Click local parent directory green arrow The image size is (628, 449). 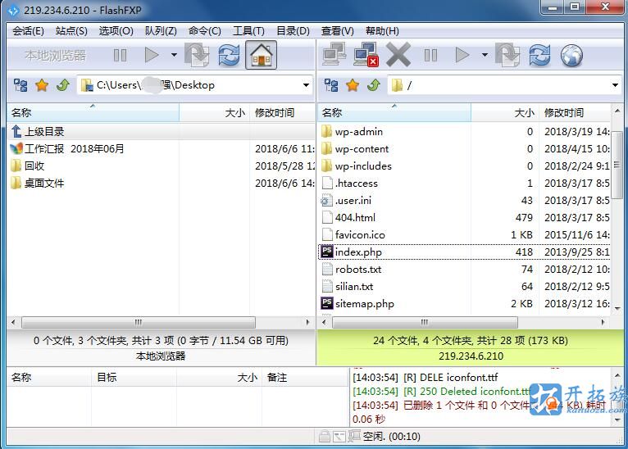(x=63, y=85)
